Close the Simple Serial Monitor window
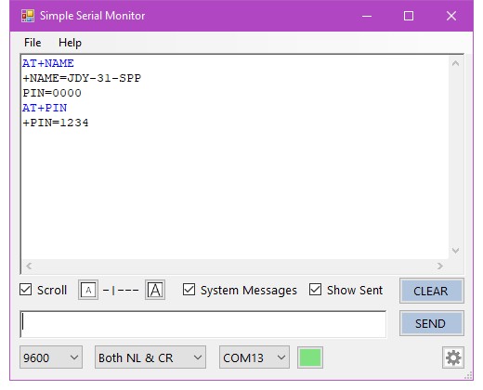Image resolution: width=483 pixels, height=390 pixels. pos(451,16)
